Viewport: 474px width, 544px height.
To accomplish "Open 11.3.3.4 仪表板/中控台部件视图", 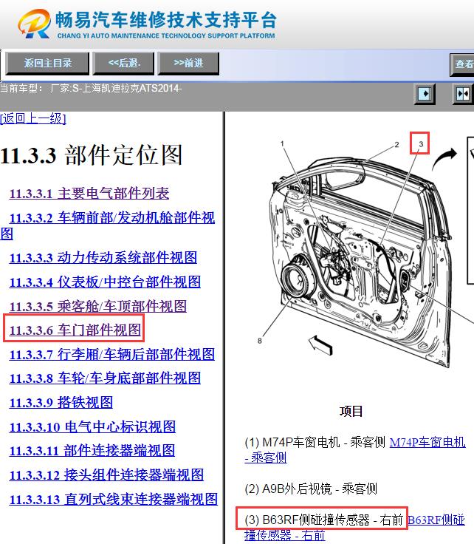I will pyautogui.click(x=105, y=282).
